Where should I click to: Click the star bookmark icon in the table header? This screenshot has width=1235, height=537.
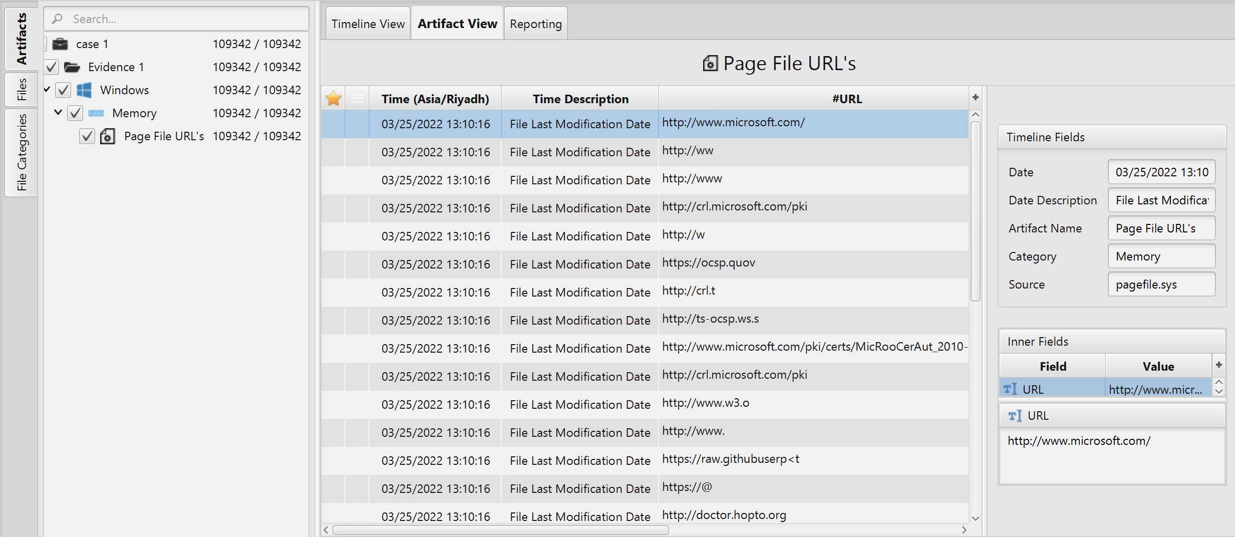[x=333, y=98]
